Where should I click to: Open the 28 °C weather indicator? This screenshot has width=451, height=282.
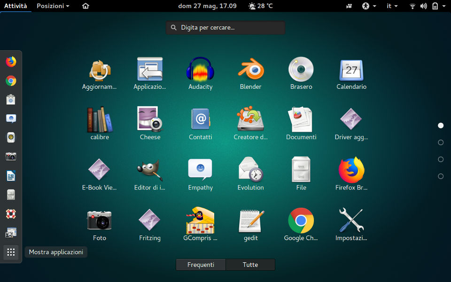point(261,6)
